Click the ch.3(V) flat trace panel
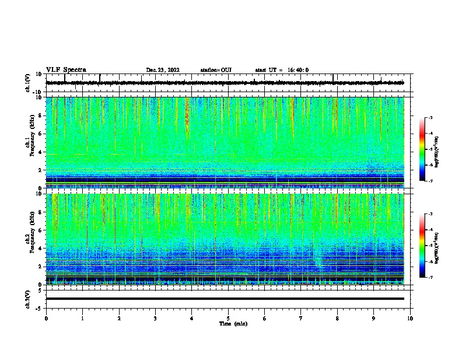The width and height of the screenshot is (462, 357). click(228, 299)
